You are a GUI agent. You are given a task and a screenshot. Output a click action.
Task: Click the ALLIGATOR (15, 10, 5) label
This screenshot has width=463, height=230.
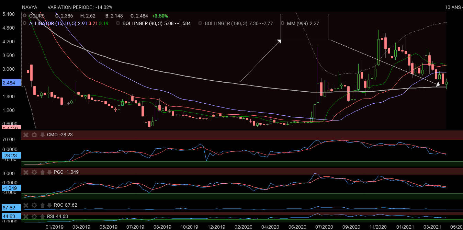click(x=53, y=23)
